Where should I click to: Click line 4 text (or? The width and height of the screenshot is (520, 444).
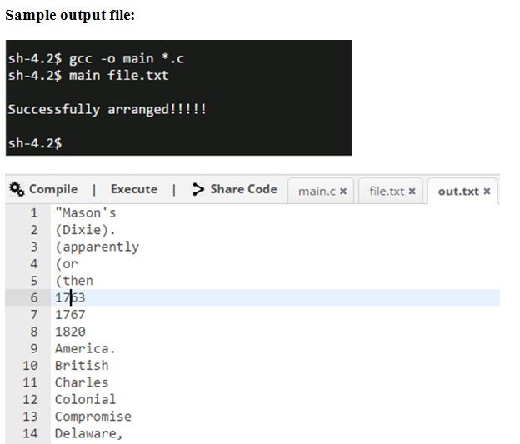[67, 264]
